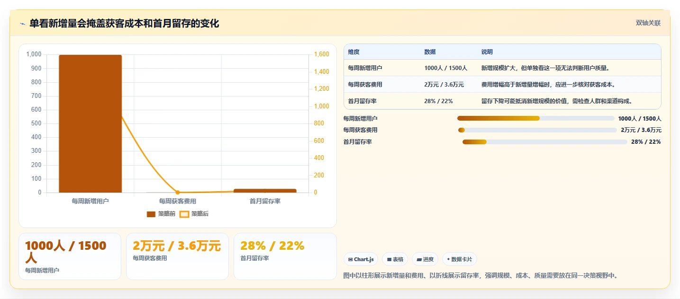Click the 1000人 / 1500人 data card
Image resolution: width=680 pixels, height=299 pixels.
(x=70, y=256)
